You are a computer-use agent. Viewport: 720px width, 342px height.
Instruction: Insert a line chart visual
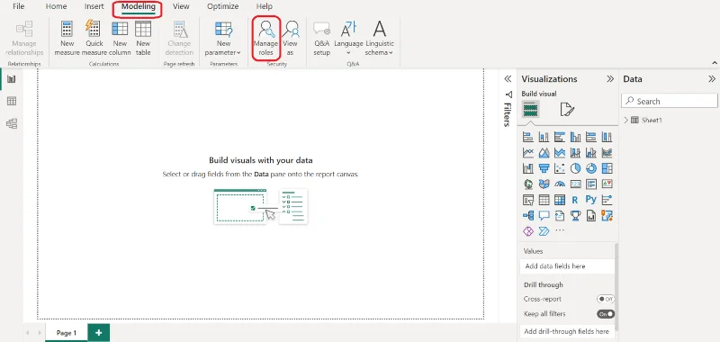point(528,152)
